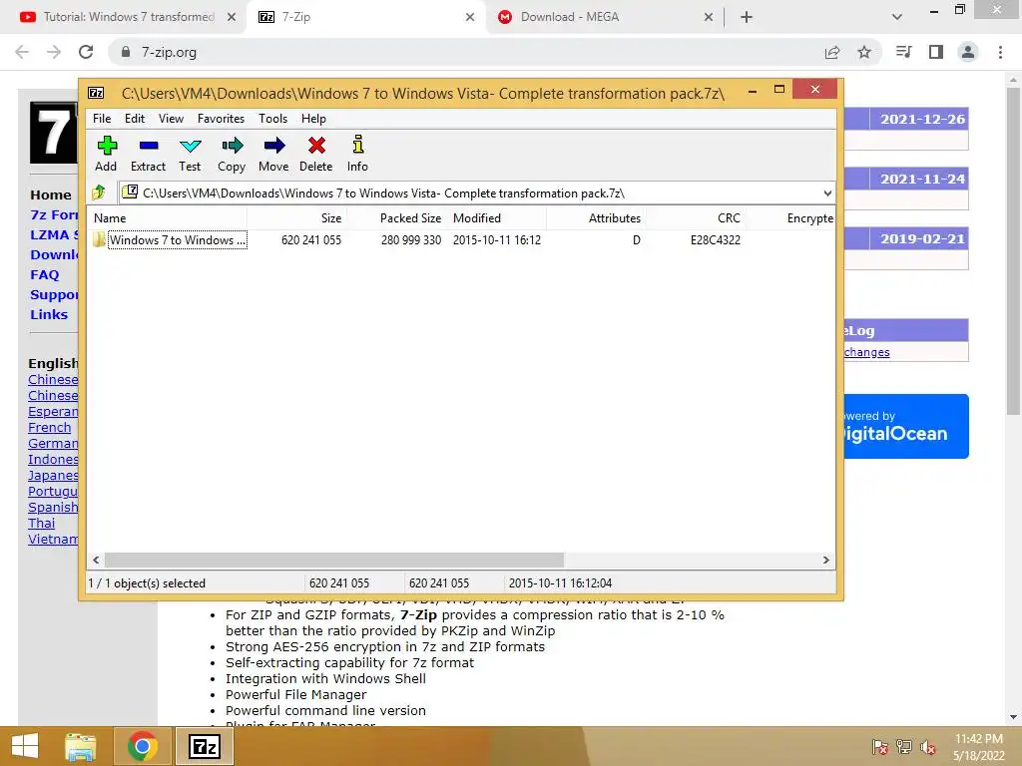Open the Favorites menu

click(x=221, y=119)
